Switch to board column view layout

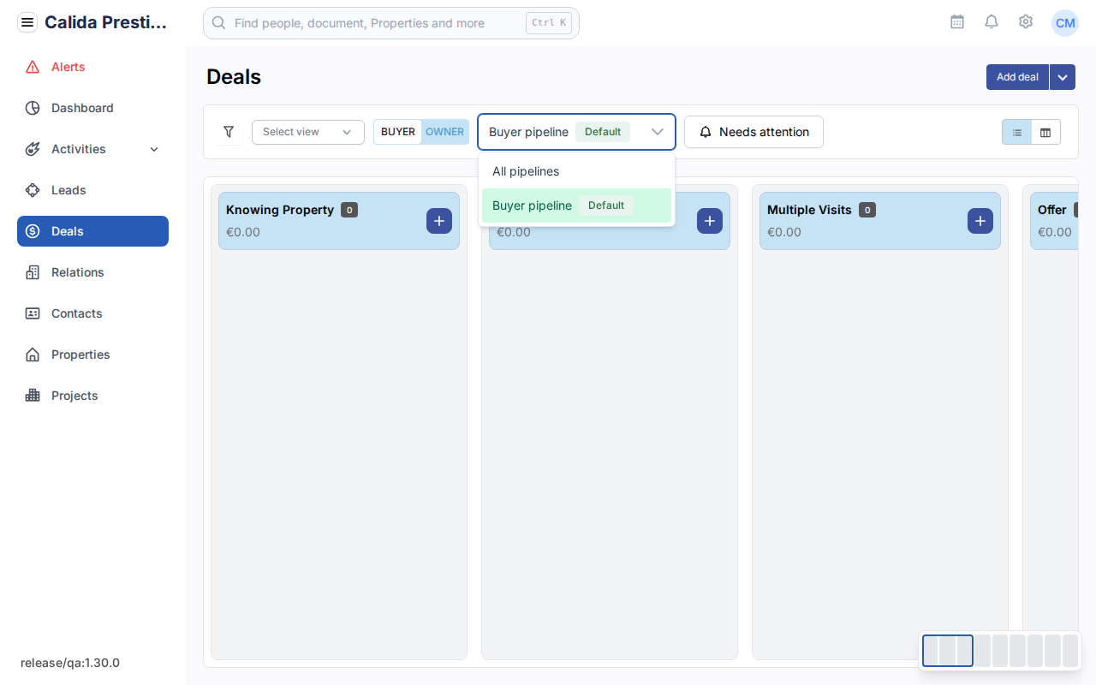click(x=1045, y=132)
